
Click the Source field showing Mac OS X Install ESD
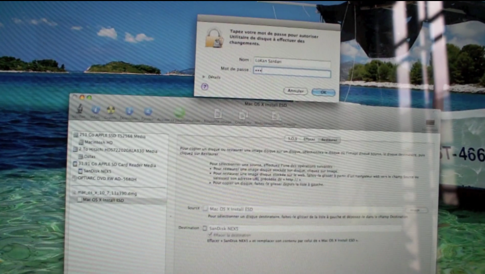click(x=306, y=209)
